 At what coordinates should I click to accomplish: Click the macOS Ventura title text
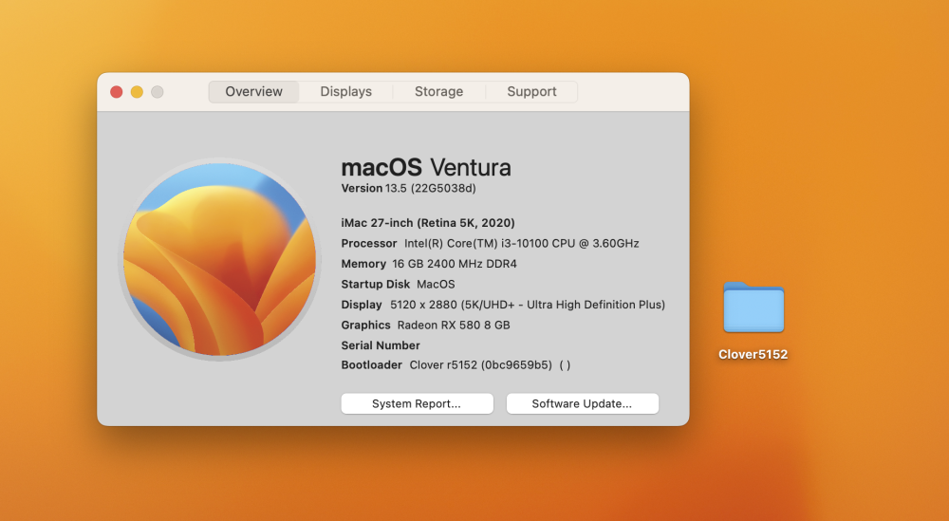426,167
